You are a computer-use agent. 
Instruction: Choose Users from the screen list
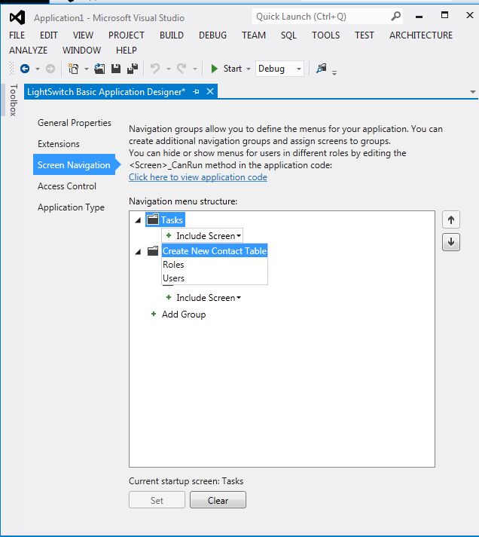[215, 278]
